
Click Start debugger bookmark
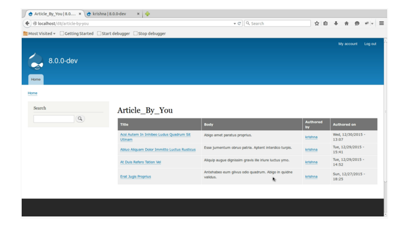pyautogui.click(x=113, y=33)
